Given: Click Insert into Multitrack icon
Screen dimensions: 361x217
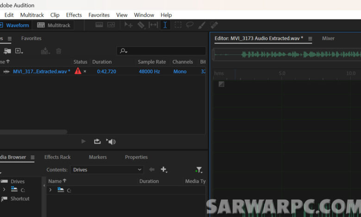Looking at the screenshot, I should coord(45,51).
